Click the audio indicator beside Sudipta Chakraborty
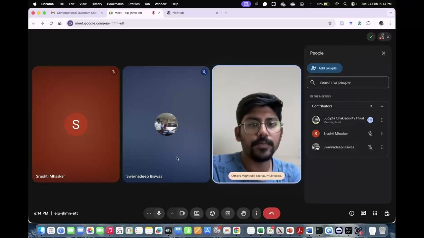Image resolution: width=424 pixels, height=238 pixels. 370,120
